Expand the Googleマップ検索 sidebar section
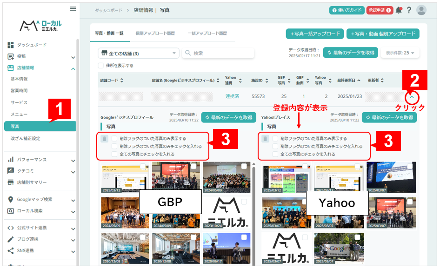The height and width of the screenshot is (269, 440). click(x=73, y=201)
